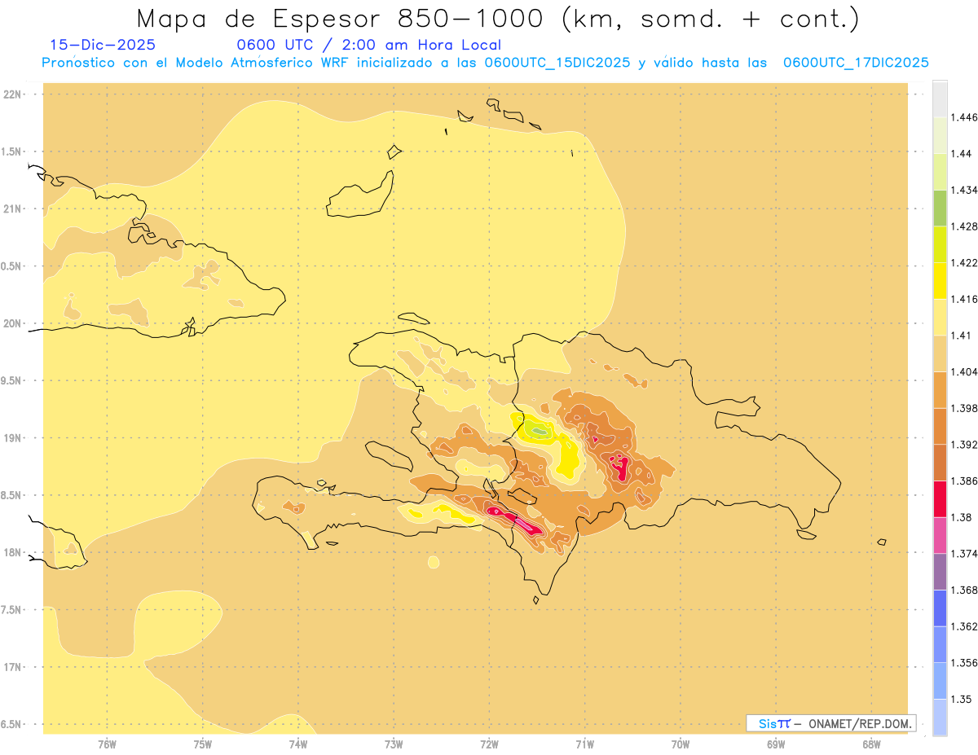Click the red swatch between 1.38 and 1.386
The width and height of the screenshot is (978, 755).
coord(940,498)
